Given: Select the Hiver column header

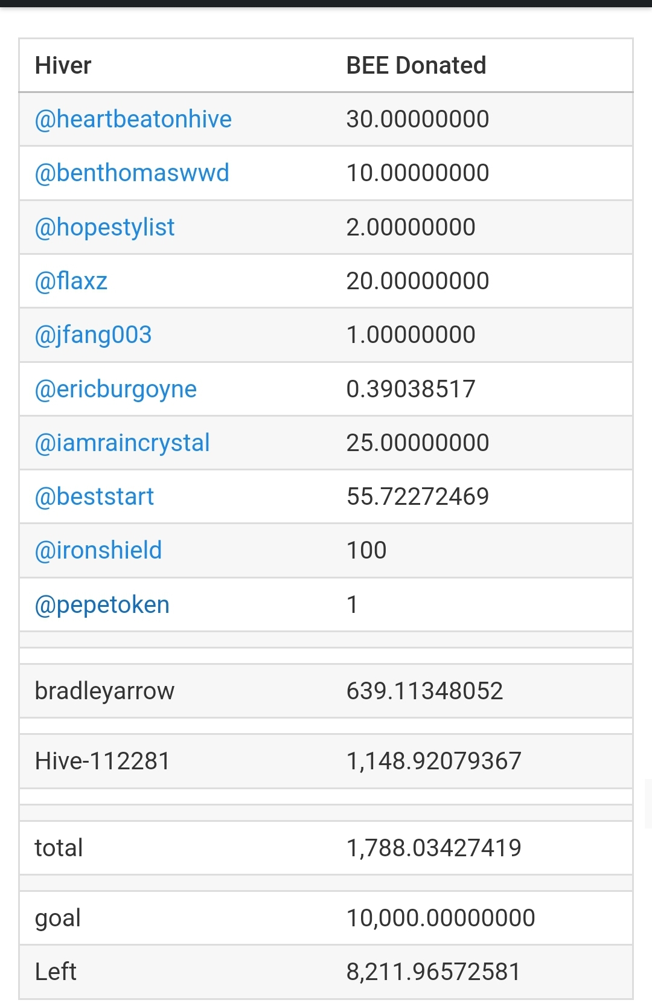Looking at the screenshot, I should [63, 65].
